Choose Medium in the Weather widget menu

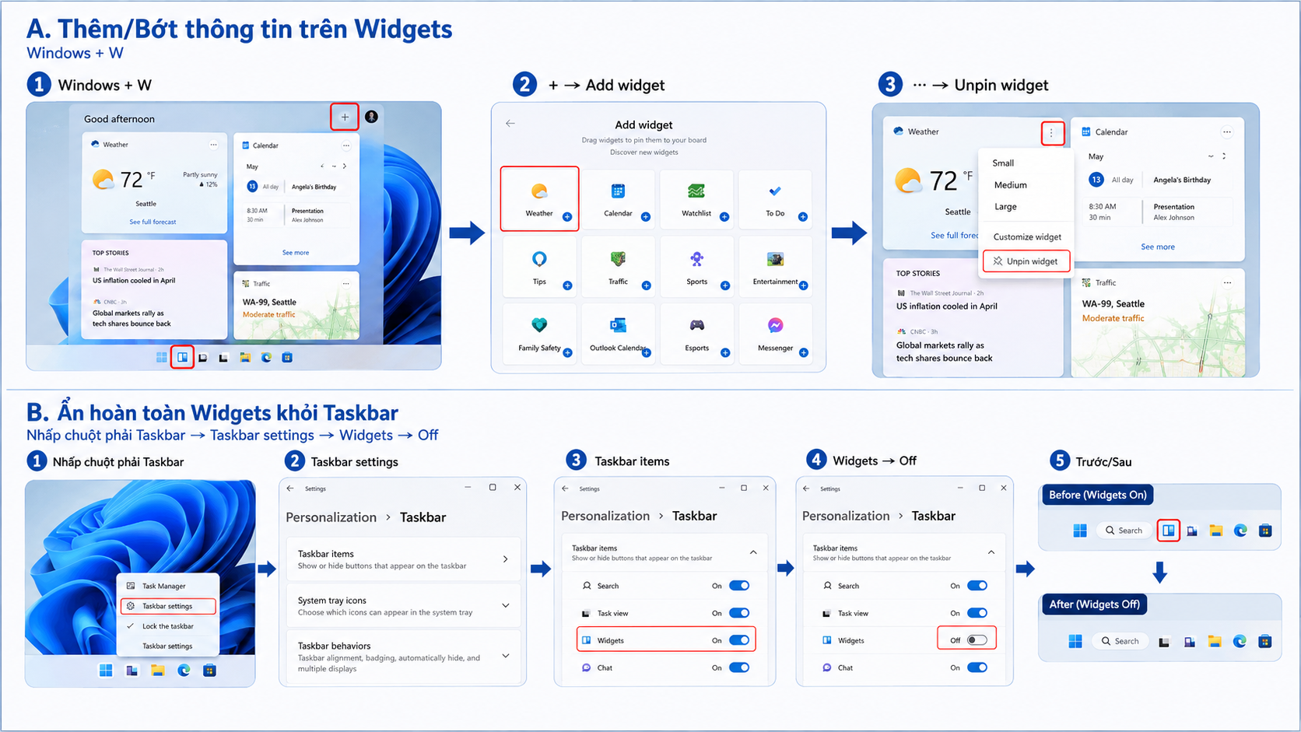pos(1011,185)
